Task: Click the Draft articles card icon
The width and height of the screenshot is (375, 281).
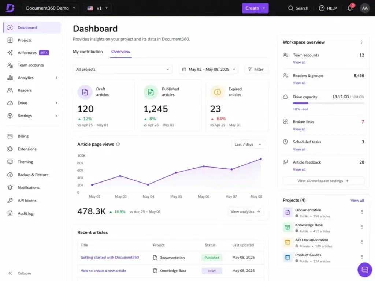Action: click(x=85, y=92)
